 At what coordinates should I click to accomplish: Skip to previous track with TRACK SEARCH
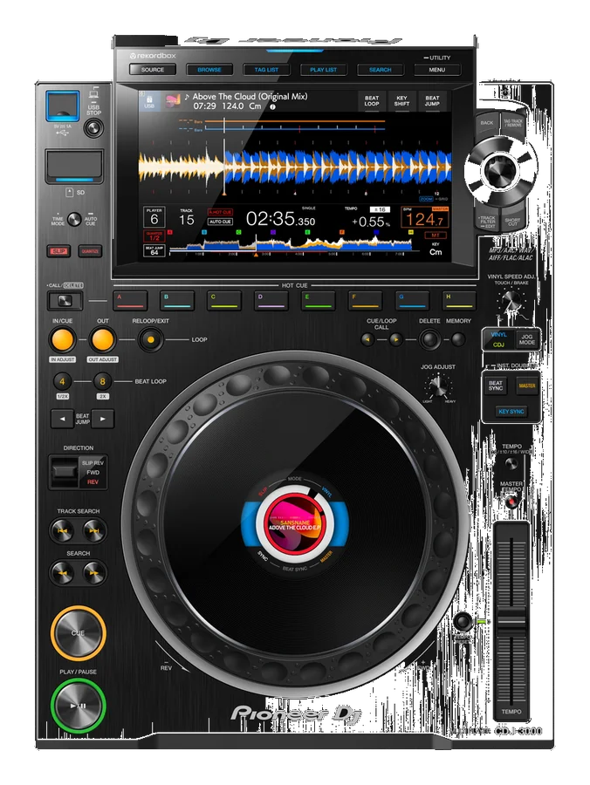pyautogui.click(x=63, y=530)
